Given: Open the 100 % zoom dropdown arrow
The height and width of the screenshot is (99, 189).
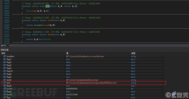Looking at the screenshot, I should click(x=8, y=46).
